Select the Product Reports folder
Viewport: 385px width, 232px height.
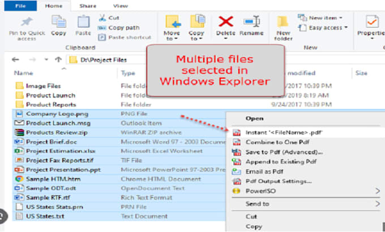click(x=51, y=104)
